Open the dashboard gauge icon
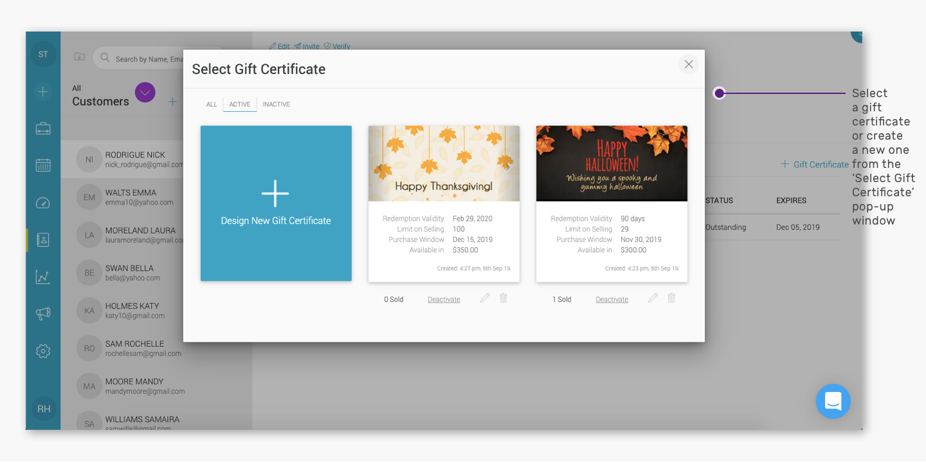Viewport: 926px width, 462px height. point(43,203)
